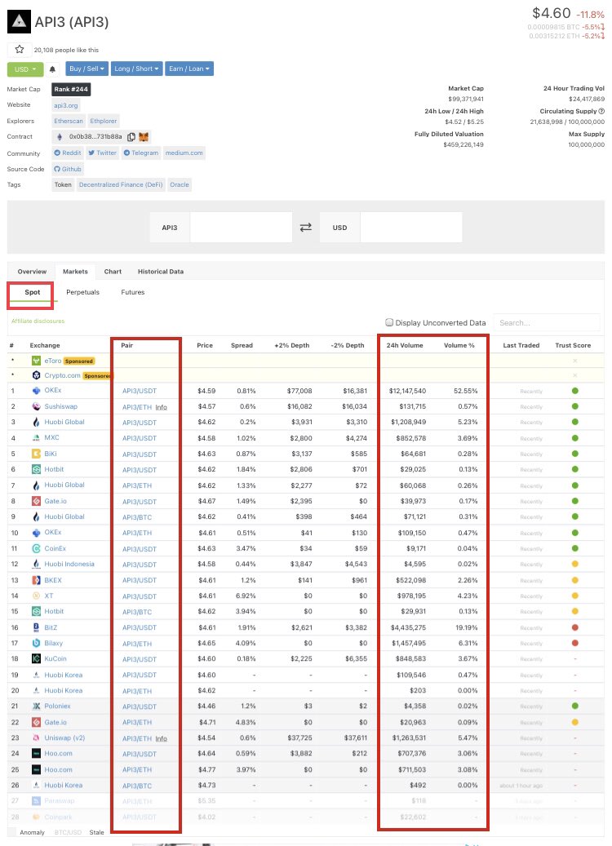Sort by Trust Score column header
Screen dimensions: 612x846
coord(573,345)
